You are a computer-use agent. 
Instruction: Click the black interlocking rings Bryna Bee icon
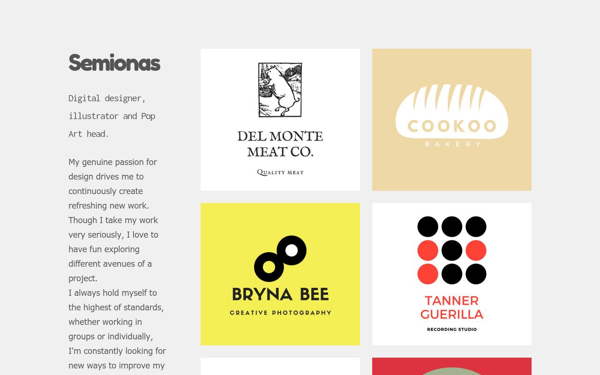point(280,259)
